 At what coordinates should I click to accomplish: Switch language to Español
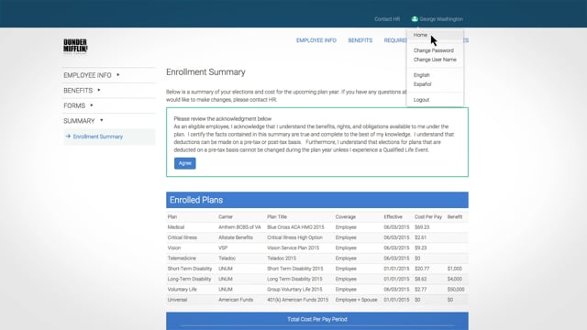pos(422,84)
